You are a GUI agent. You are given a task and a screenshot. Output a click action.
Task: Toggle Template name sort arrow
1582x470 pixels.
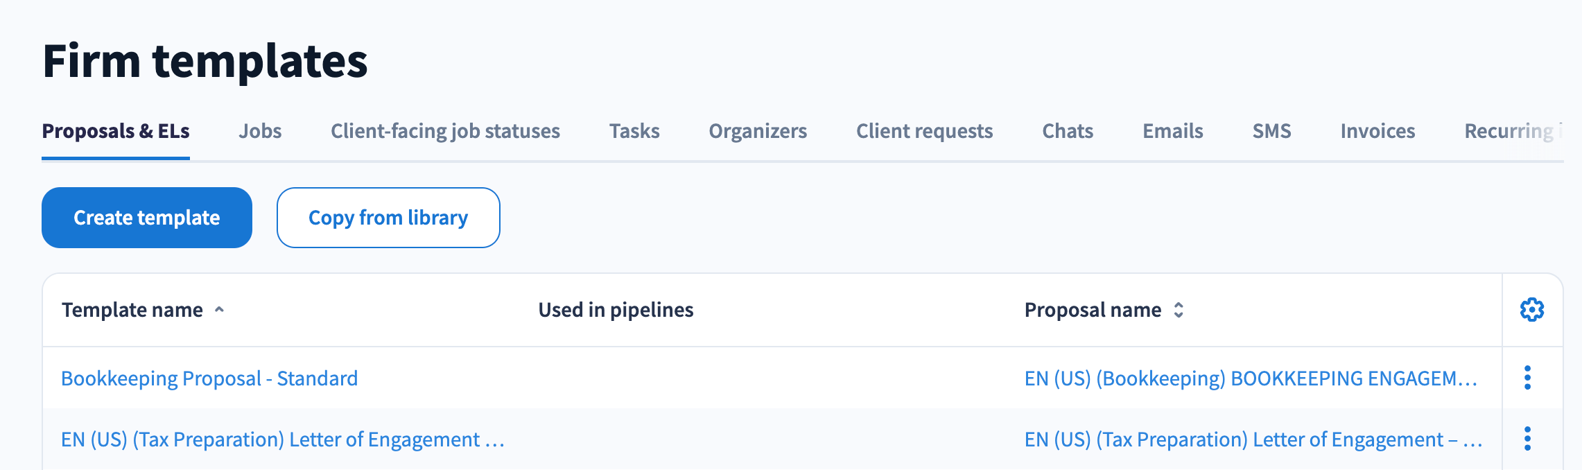point(219,310)
